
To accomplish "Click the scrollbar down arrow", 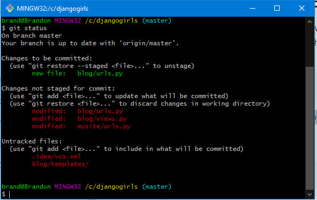I will click(309, 194).
